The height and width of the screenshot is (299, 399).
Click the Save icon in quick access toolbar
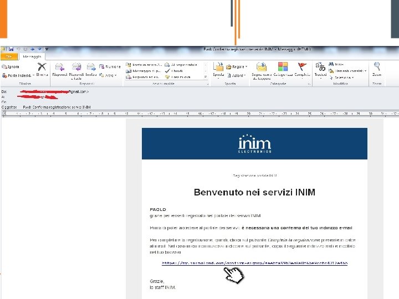(11, 49)
